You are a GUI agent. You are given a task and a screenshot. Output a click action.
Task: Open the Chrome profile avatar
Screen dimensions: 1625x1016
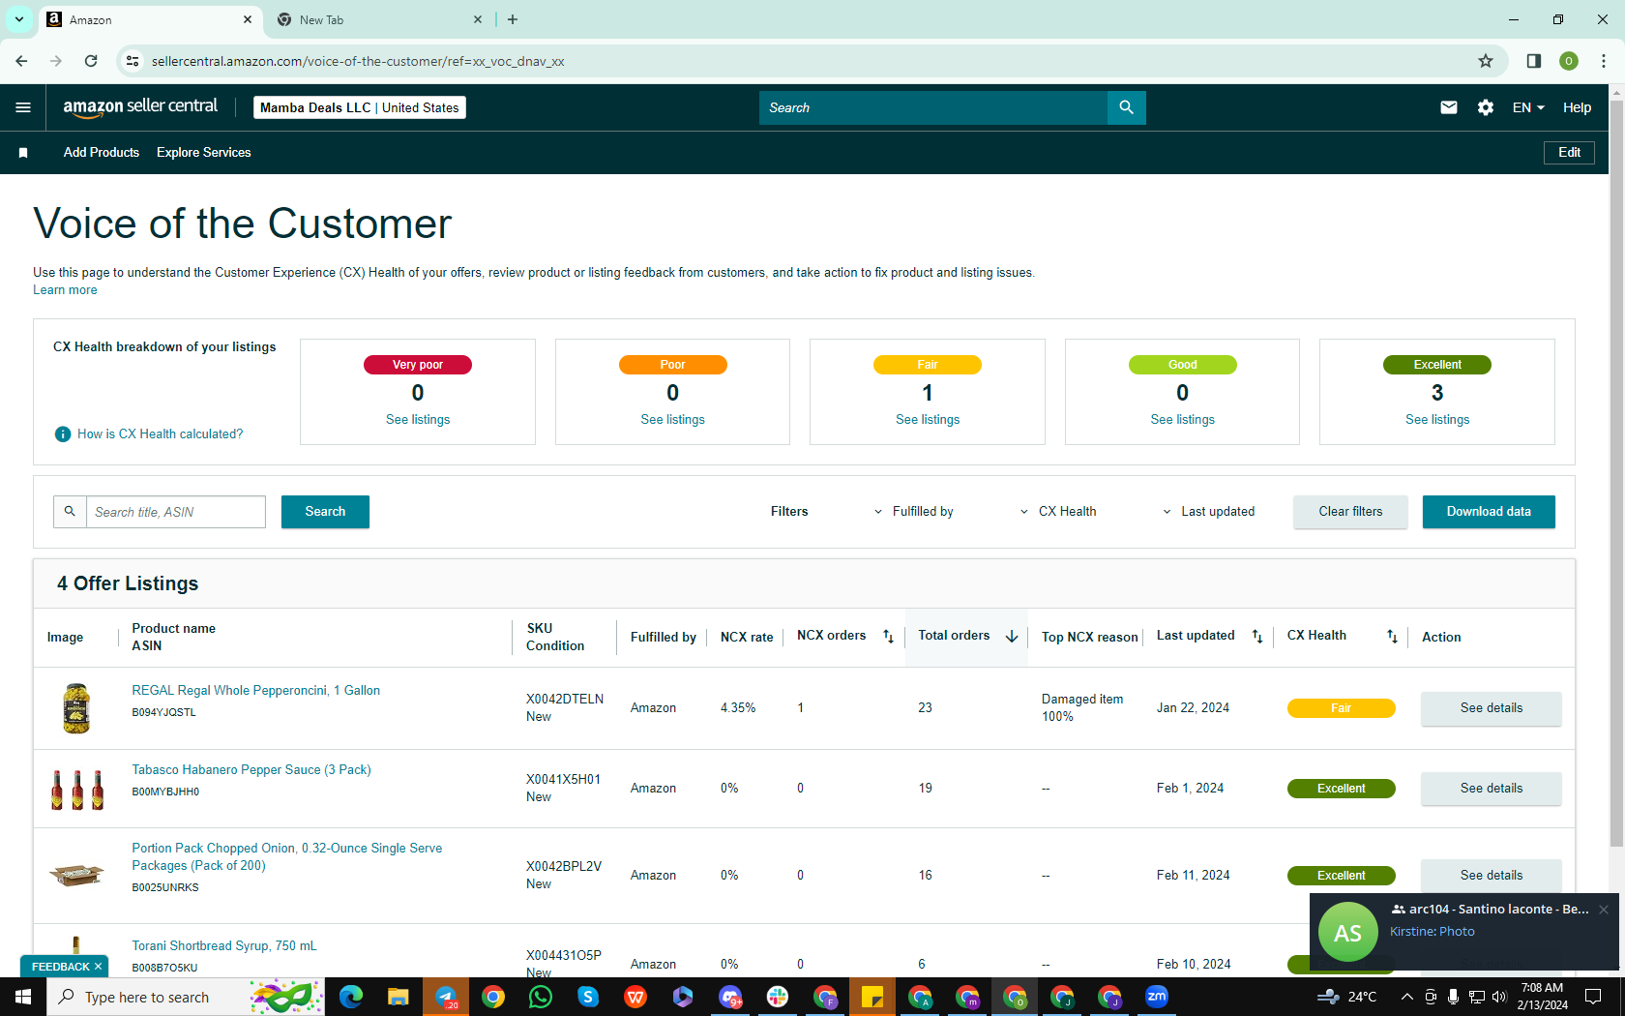tap(1569, 61)
